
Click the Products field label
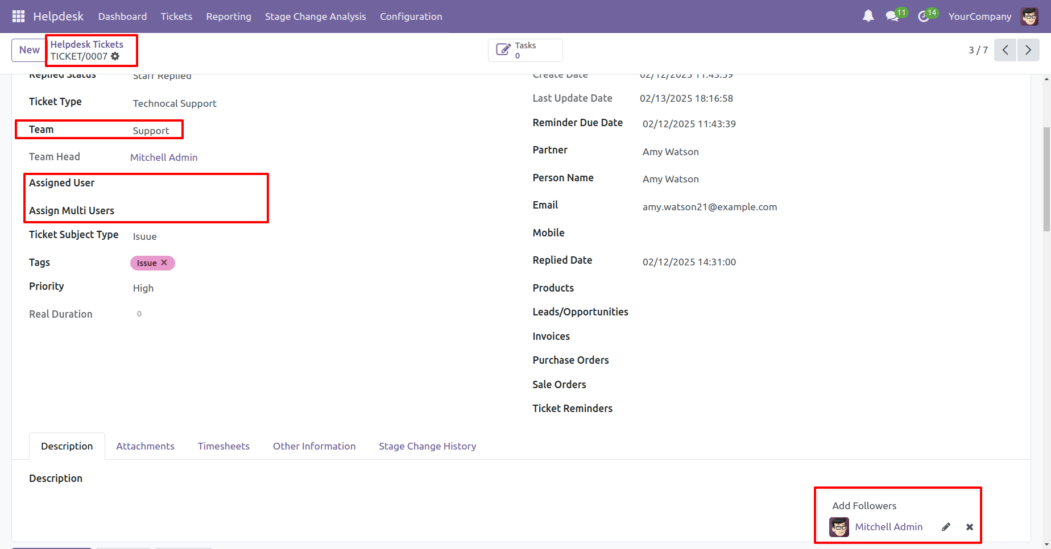click(x=553, y=288)
